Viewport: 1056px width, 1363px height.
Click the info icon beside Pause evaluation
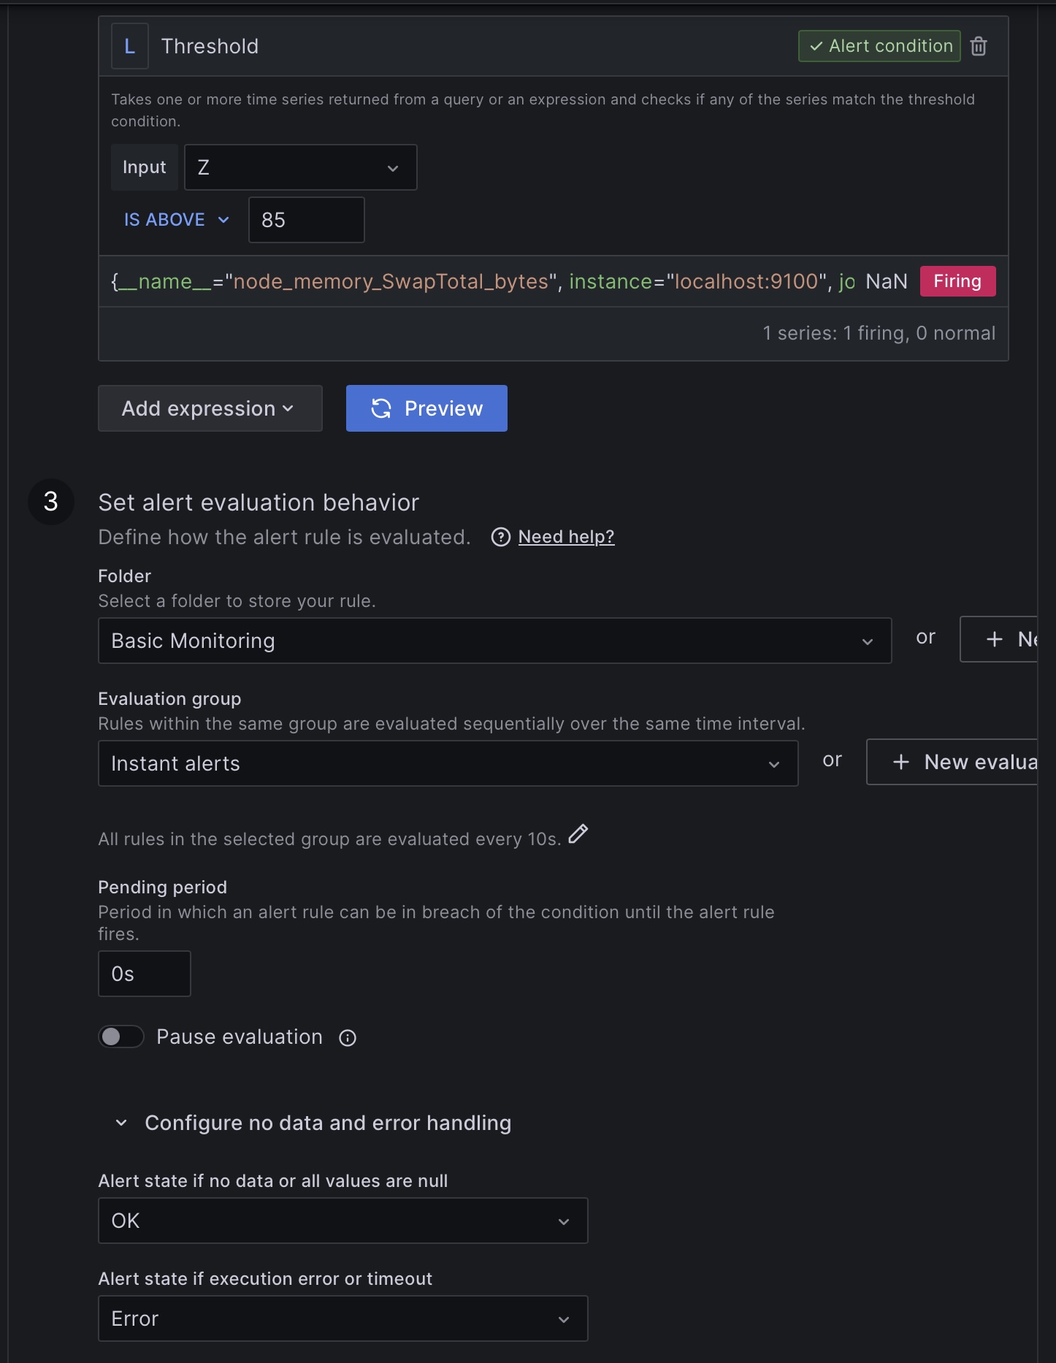coord(348,1038)
